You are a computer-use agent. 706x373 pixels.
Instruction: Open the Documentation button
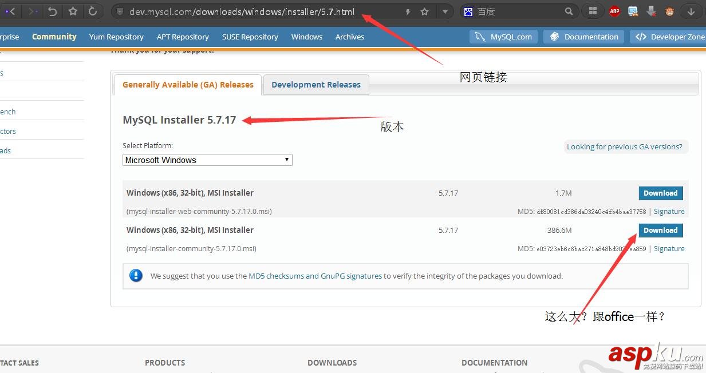click(584, 37)
